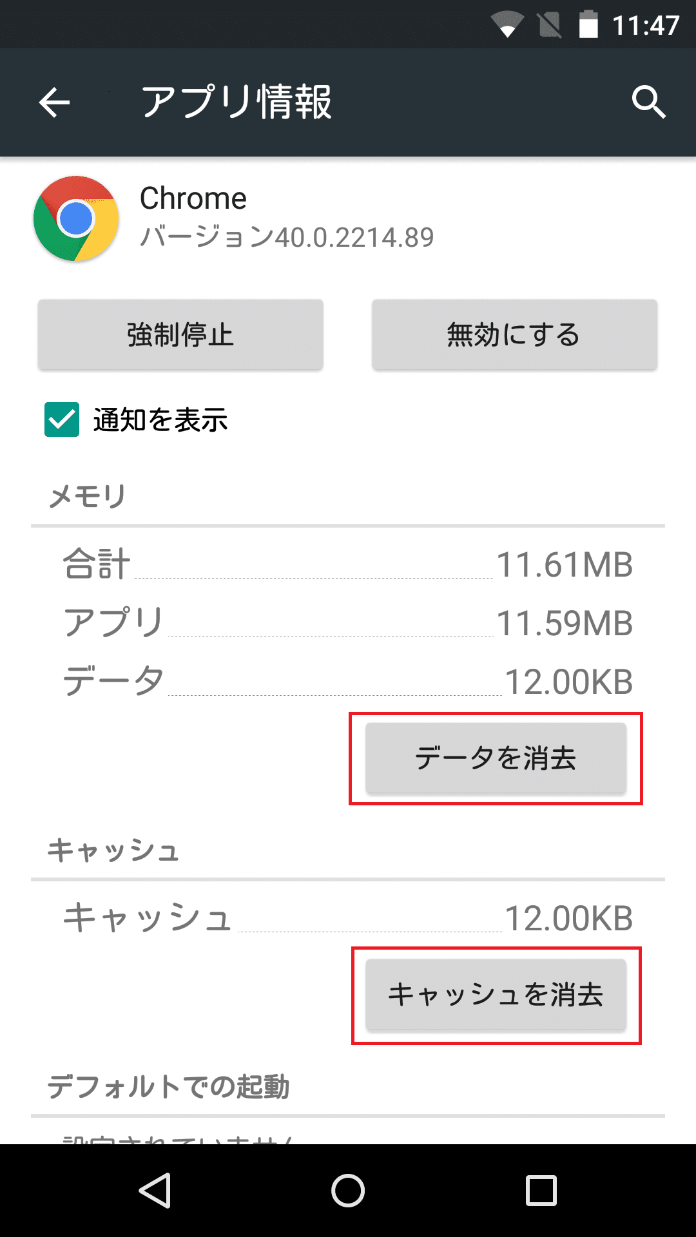This screenshot has width=696, height=1237.
Task: Tap the Wi-Fi status icon
Action: pos(507,25)
